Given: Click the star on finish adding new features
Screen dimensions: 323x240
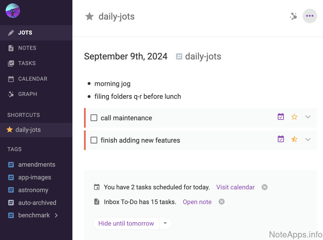Looking at the screenshot, I should pyautogui.click(x=294, y=139).
